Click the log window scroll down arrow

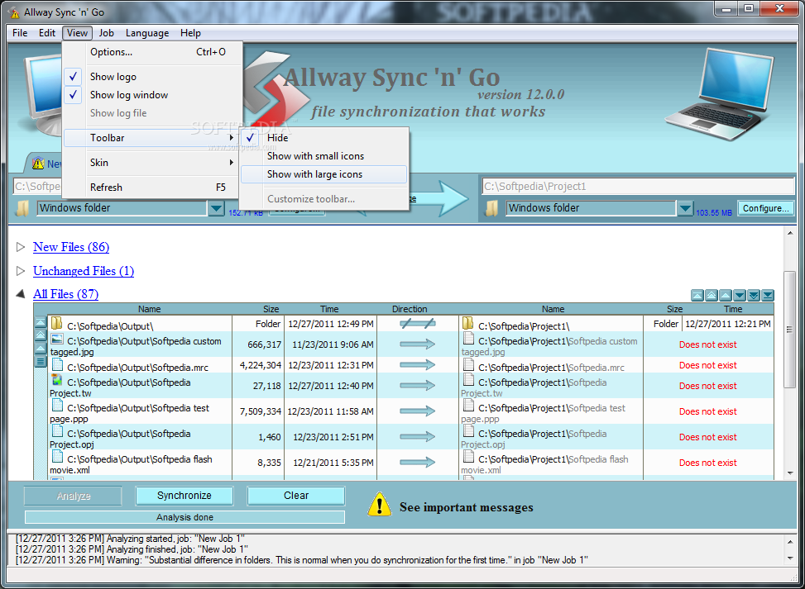pos(789,558)
